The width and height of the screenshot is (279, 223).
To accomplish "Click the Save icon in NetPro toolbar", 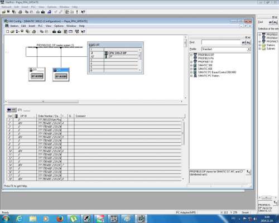I will point(8,12).
